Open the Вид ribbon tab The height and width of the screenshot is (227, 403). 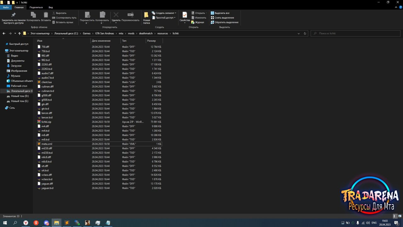click(x=51, y=7)
